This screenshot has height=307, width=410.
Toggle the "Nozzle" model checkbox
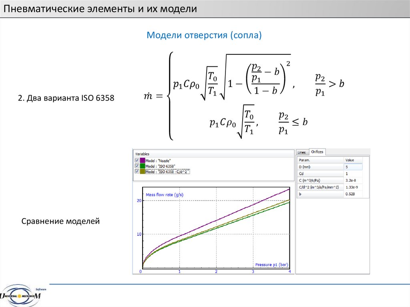(x=137, y=160)
